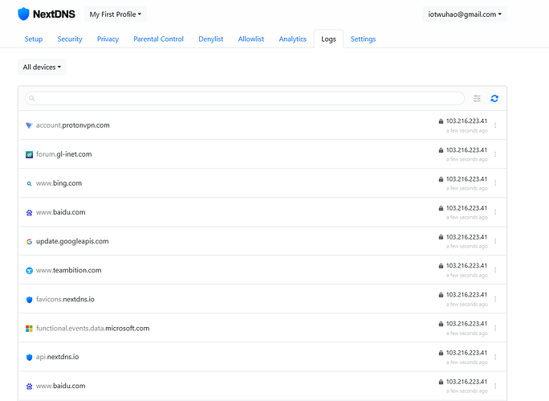Screen dimensions: 549x401
Task: Open more options for account.protonvpn.com
Action: 495,125
